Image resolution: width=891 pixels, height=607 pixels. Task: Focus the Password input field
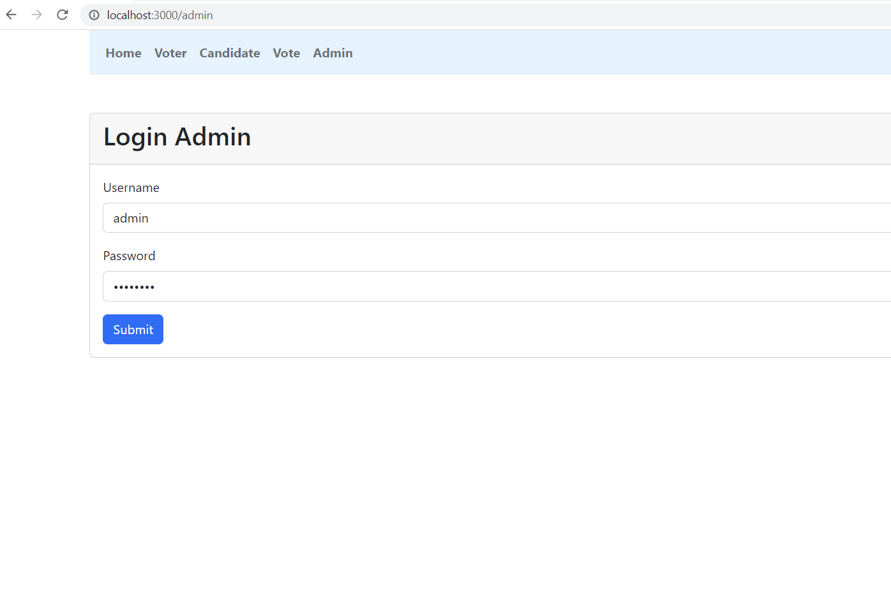click(497, 286)
